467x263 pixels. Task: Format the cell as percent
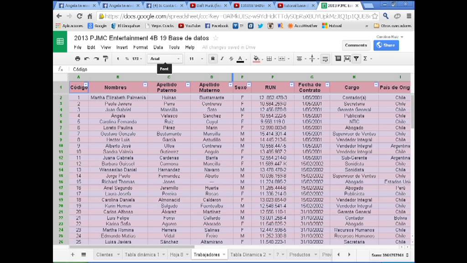[127, 59]
